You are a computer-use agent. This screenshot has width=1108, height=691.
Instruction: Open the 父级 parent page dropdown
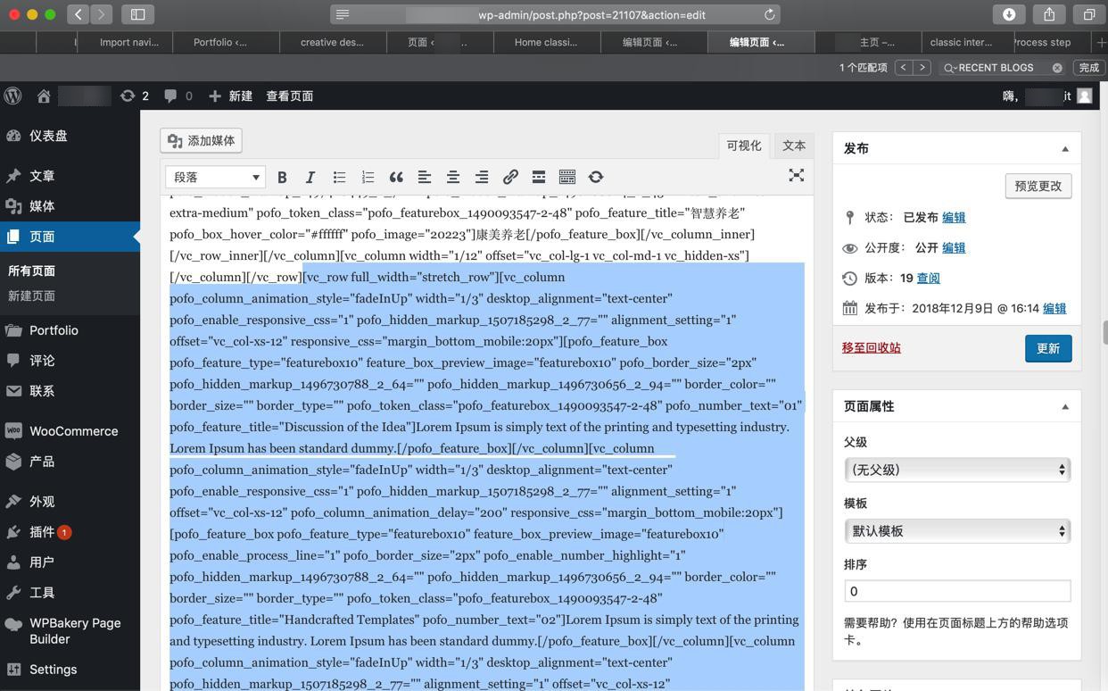pos(957,470)
